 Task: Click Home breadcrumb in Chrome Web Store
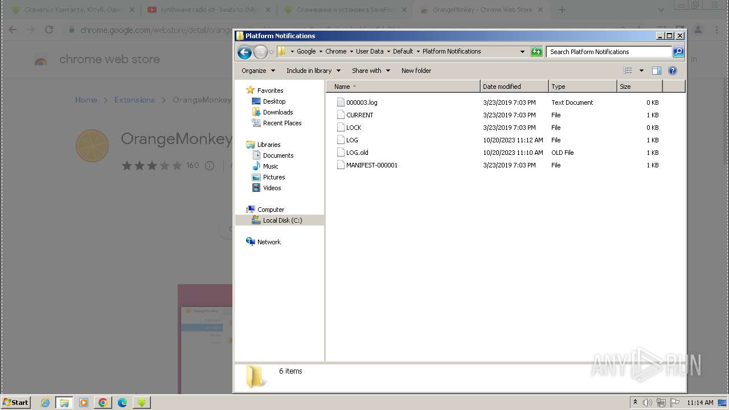click(86, 100)
